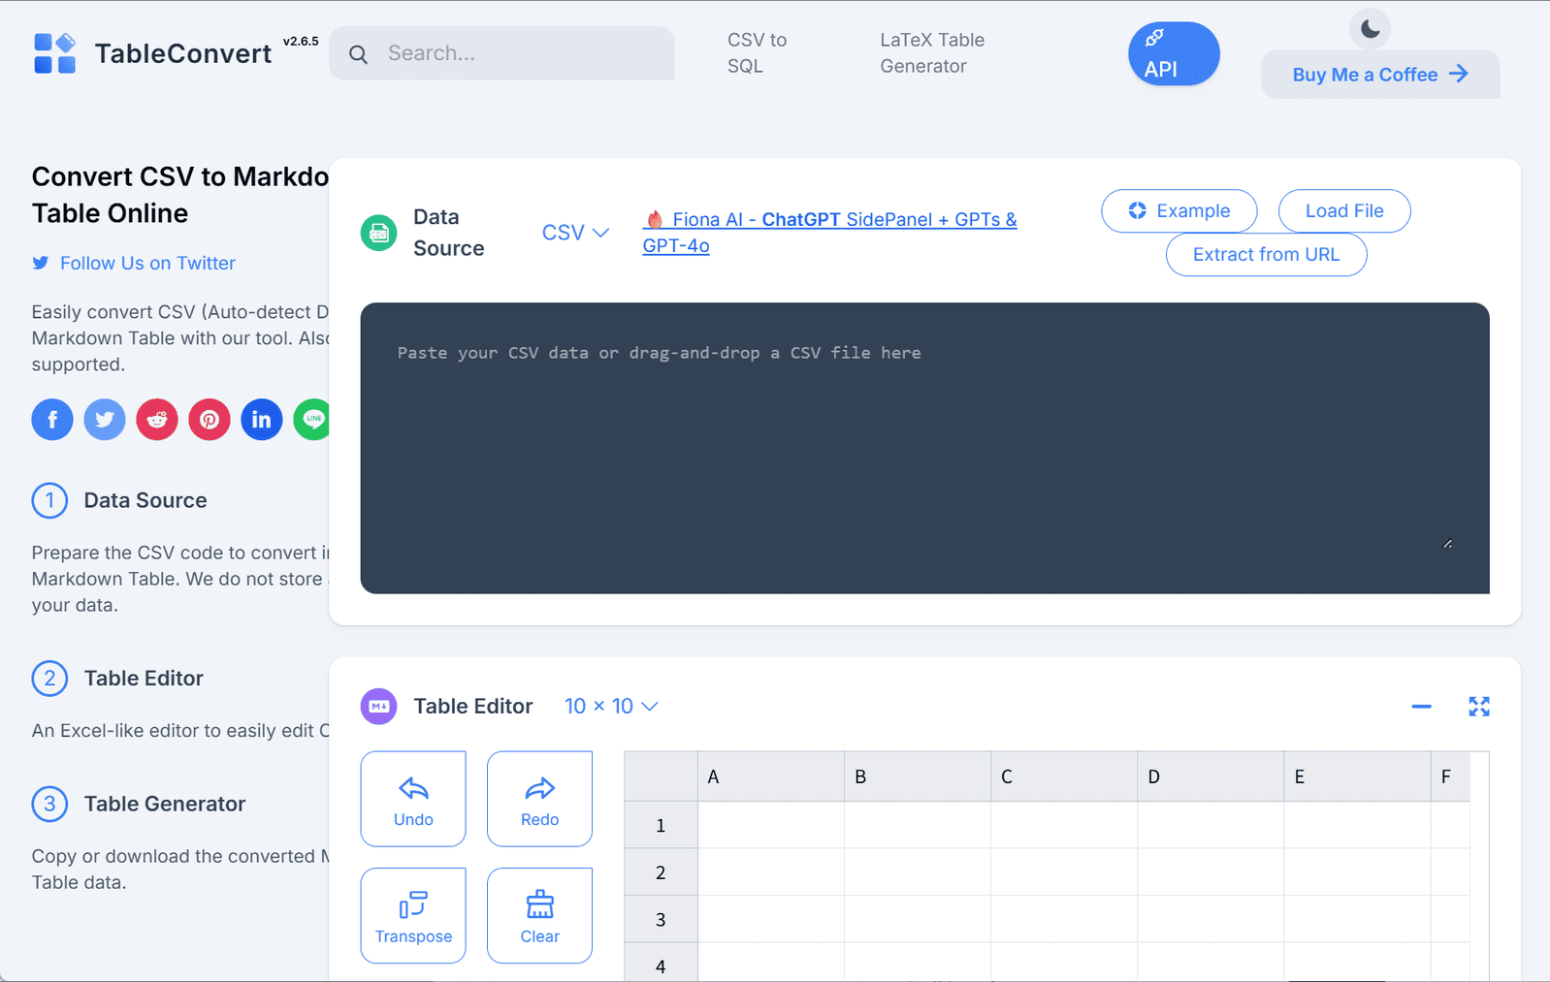Clear the table contents
1550x982 pixels.
pos(539,916)
